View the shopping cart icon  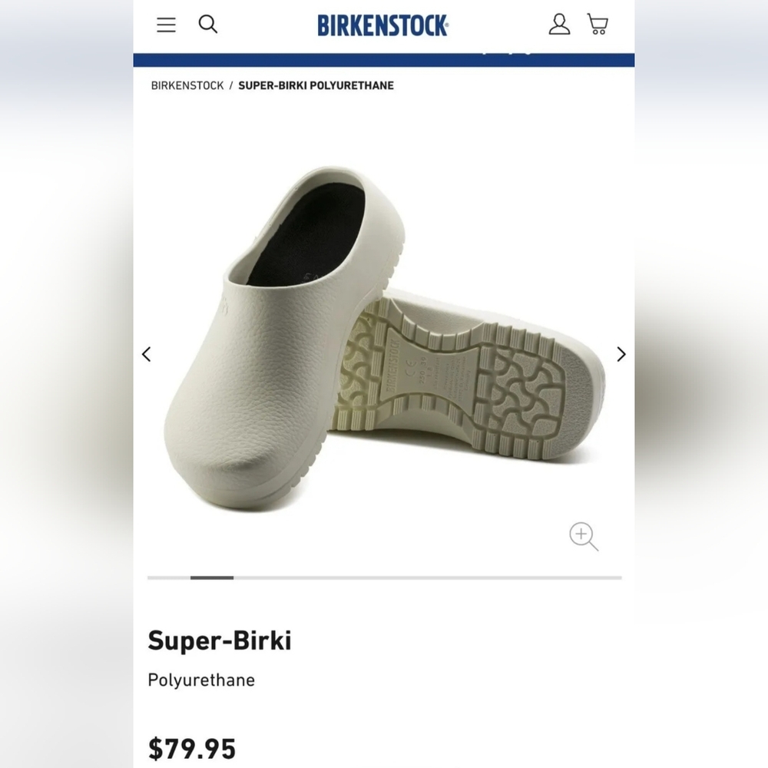(598, 25)
